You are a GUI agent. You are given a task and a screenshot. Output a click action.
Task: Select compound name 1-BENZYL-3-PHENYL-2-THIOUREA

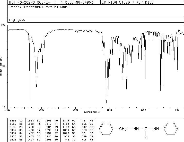[x=39, y=7]
